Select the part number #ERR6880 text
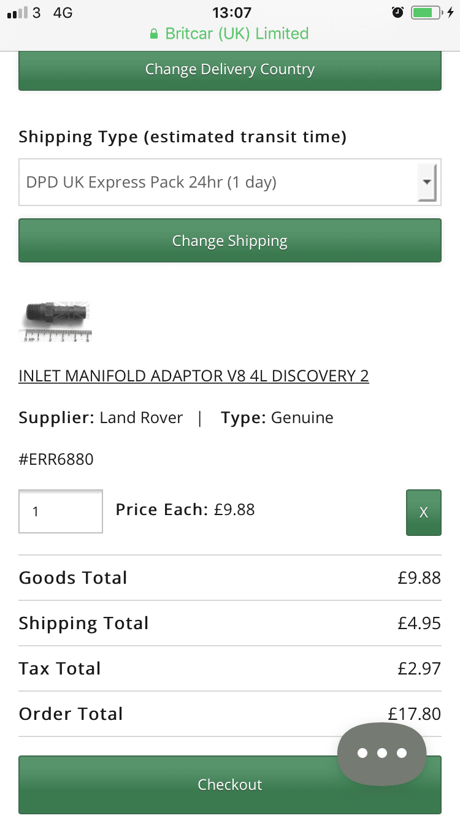Image resolution: width=460 pixels, height=818 pixels. point(56,459)
